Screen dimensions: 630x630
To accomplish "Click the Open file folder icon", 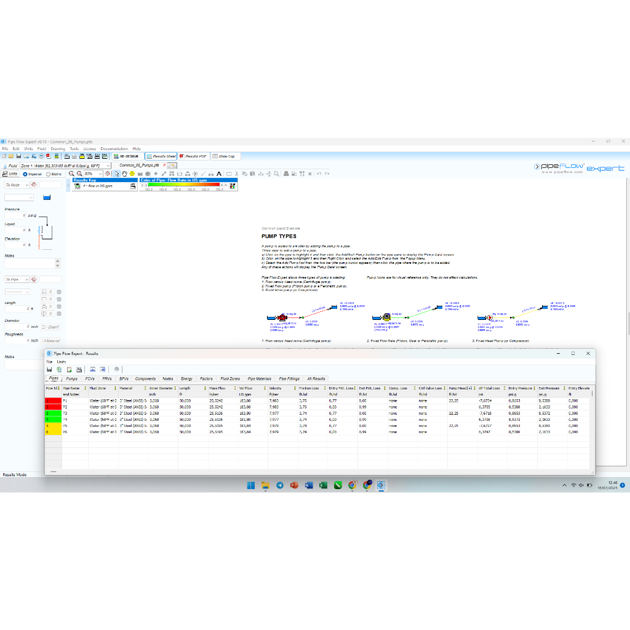I will (11, 156).
